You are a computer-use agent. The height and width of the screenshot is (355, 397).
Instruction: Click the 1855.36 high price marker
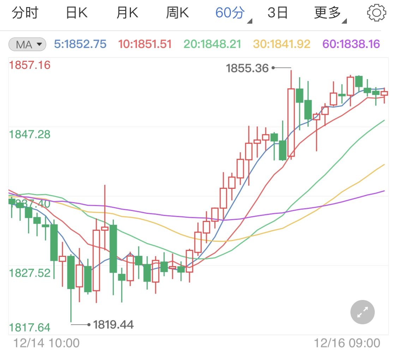click(x=247, y=68)
